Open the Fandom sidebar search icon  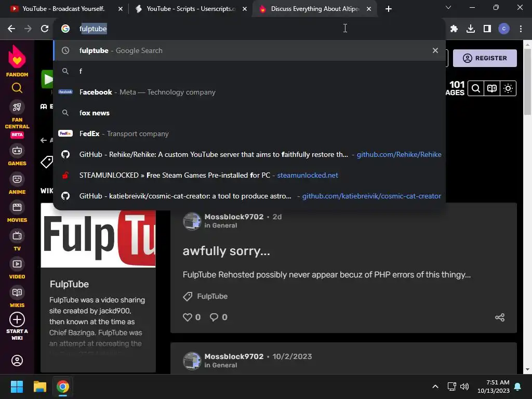tap(17, 88)
